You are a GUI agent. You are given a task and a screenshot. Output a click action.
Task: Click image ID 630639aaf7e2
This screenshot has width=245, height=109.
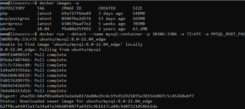[76, 24]
